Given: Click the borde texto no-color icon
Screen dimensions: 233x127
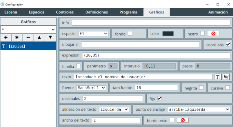Looking at the screenshot, I should point(182,120).
